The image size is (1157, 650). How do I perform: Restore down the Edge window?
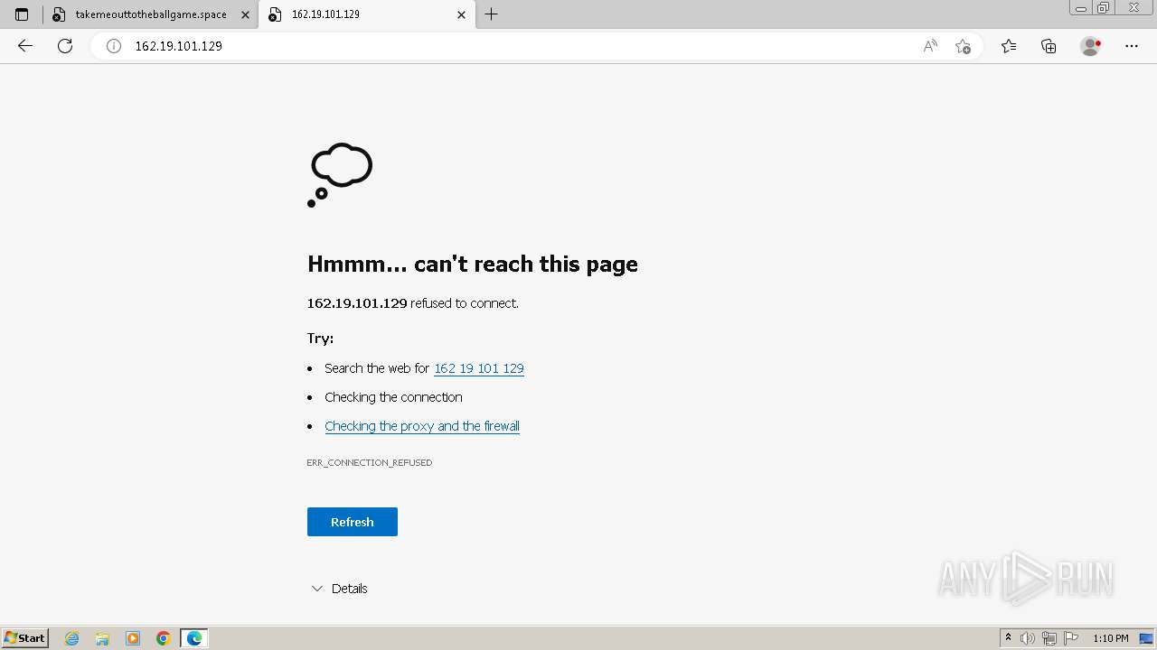1103,8
